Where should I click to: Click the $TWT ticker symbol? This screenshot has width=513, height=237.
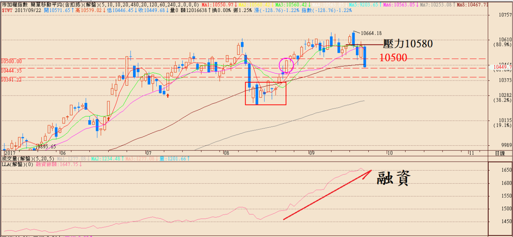(7, 10)
